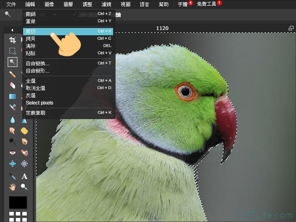Choose 剪切 to cut the selection

coord(68,31)
